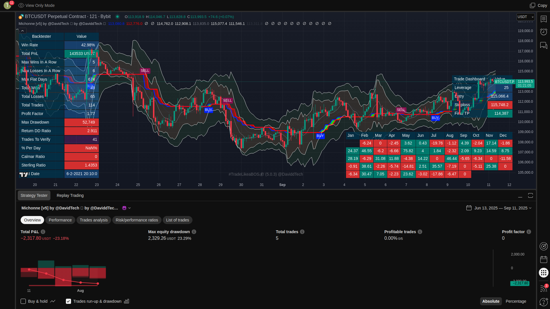Click the Max Drawdown value 52,749
This screenshot has height=309, width=550.
click(x=82, y=122)
